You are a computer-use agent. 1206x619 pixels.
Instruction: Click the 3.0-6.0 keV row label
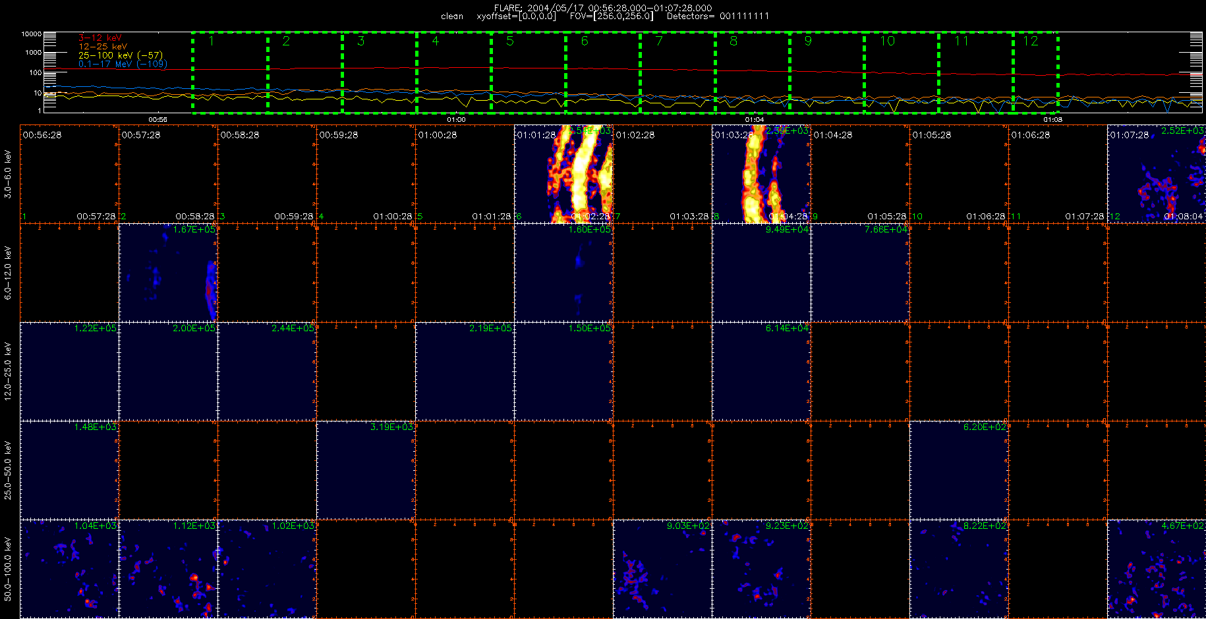[8, 175]
